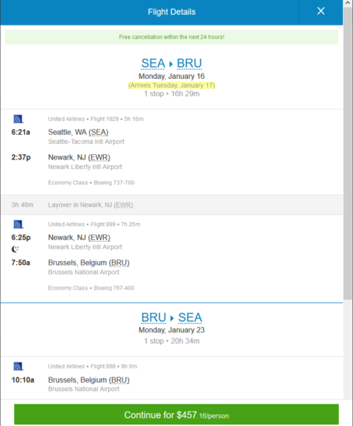
Task: Click the United Airlines logo for Flight 999
Action: coord(19,225)
